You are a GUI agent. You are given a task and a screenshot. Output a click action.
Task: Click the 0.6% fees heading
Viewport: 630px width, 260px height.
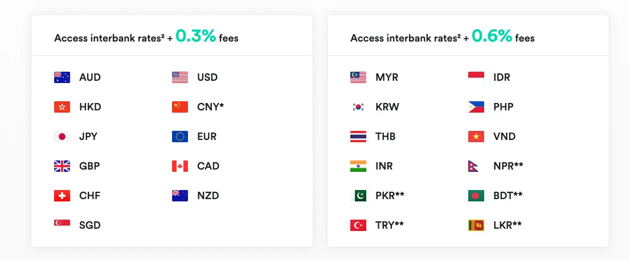443,36
